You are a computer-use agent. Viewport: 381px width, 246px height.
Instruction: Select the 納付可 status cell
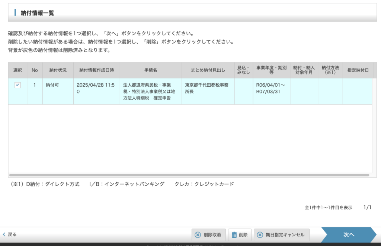tap(52, 85)
